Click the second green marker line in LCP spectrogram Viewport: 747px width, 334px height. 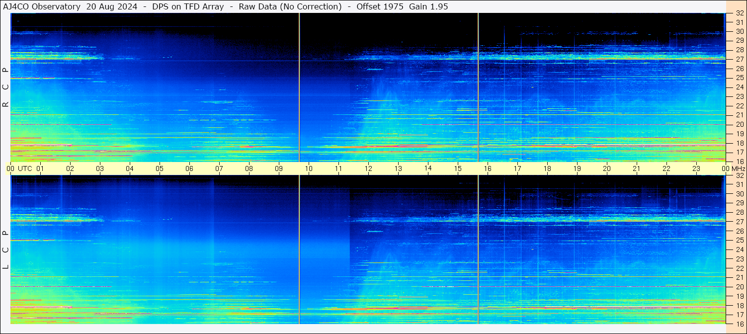click(478, 250)
